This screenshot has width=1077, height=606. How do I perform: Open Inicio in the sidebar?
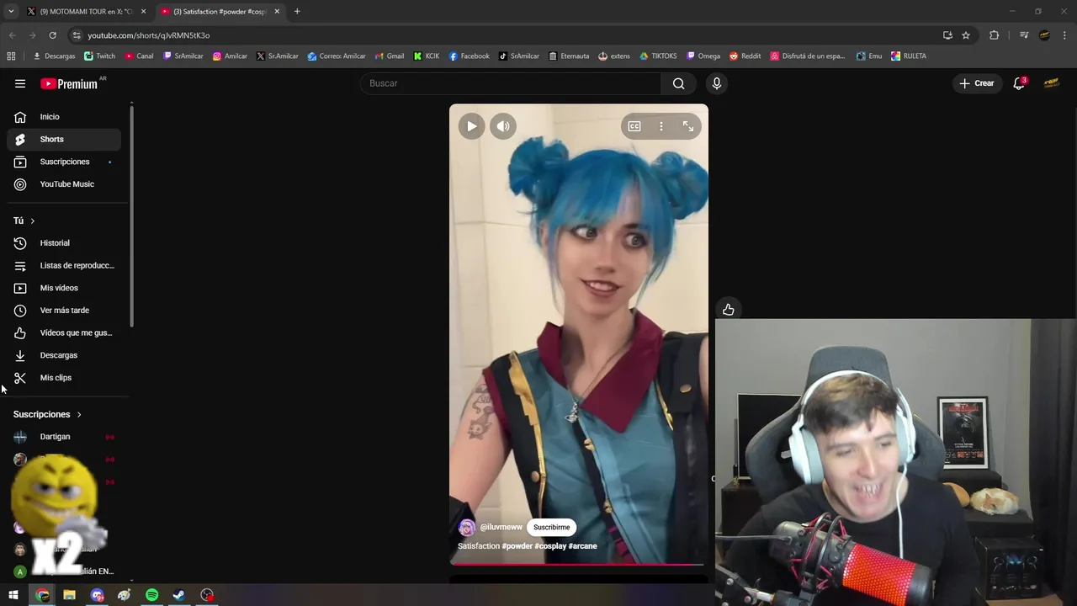click(64, 117)
